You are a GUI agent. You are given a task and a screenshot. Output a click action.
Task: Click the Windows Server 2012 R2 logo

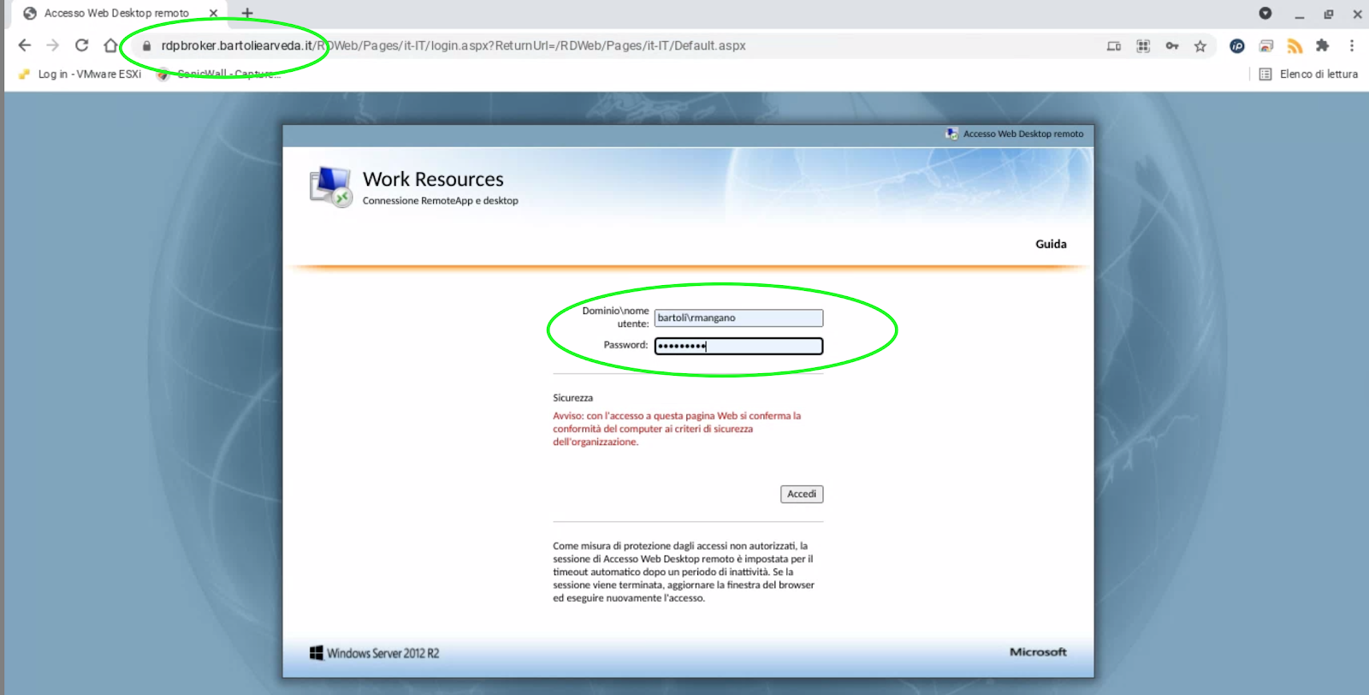click(374, 653)
